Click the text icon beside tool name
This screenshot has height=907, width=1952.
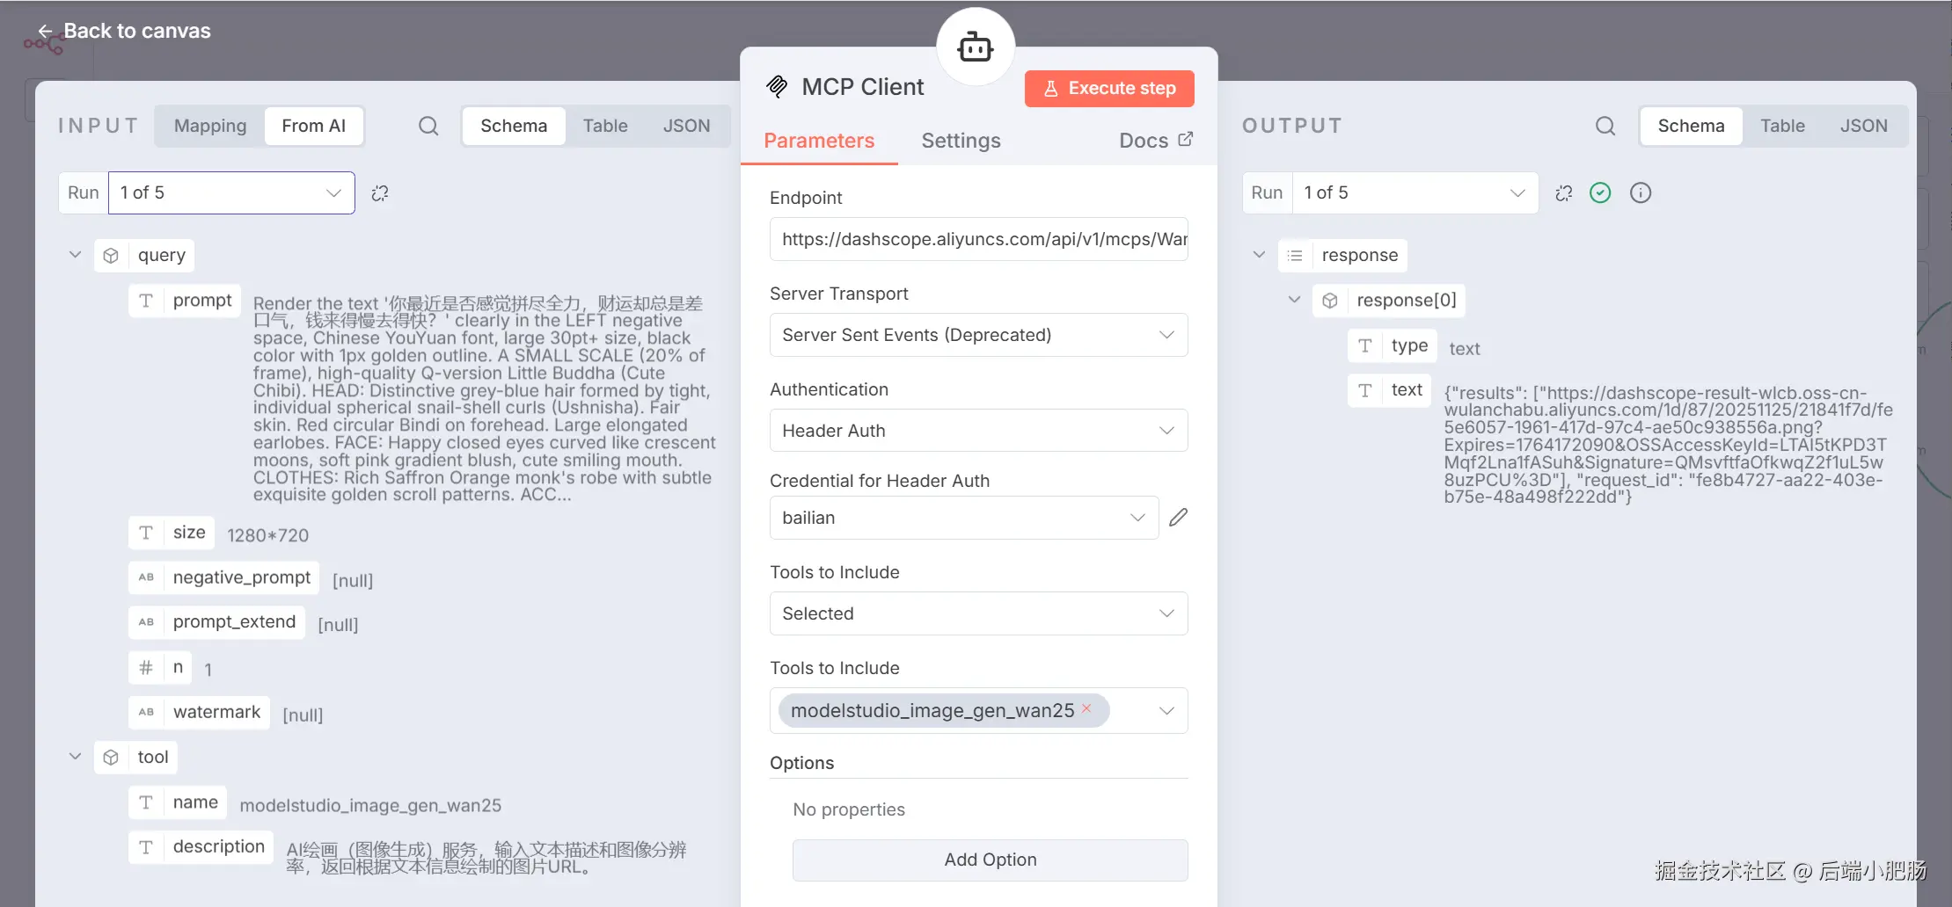click(x=146, y=802)
